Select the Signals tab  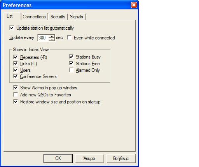[x=77, y=17]
